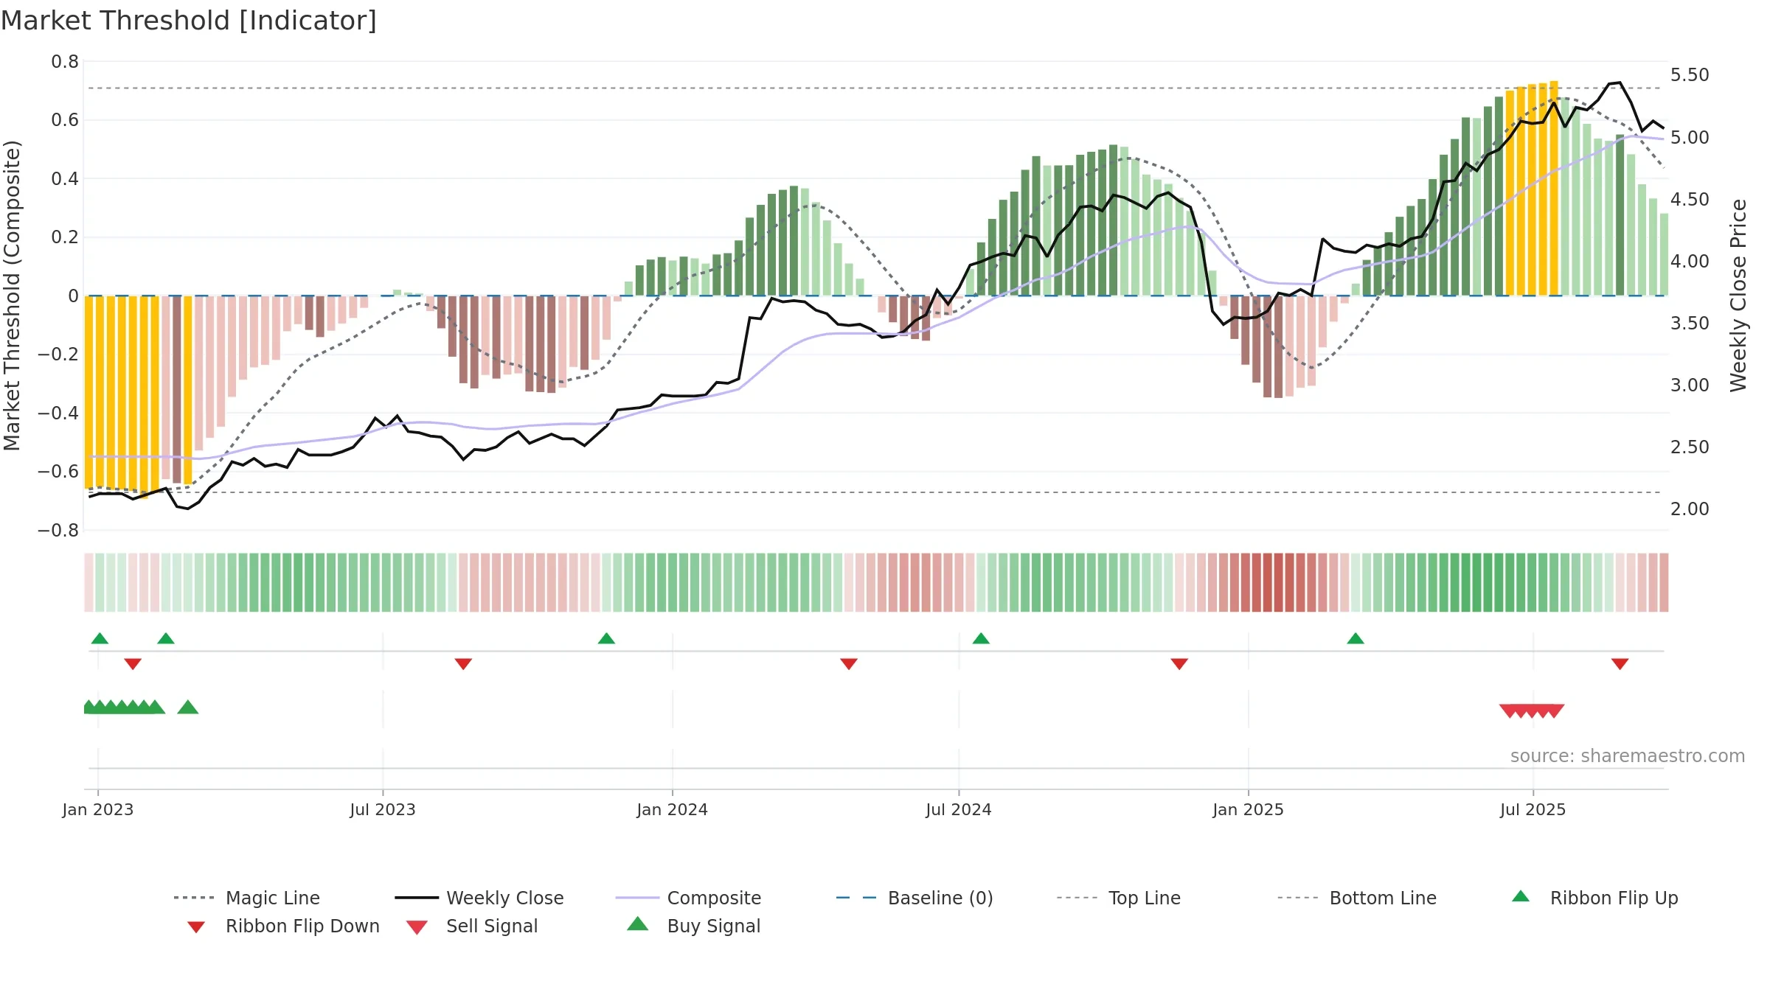Viewport: 1770px width, 995px height.
Task: Click the ribbon flip down marker near April 2024
Action: [x=849, y=664]
